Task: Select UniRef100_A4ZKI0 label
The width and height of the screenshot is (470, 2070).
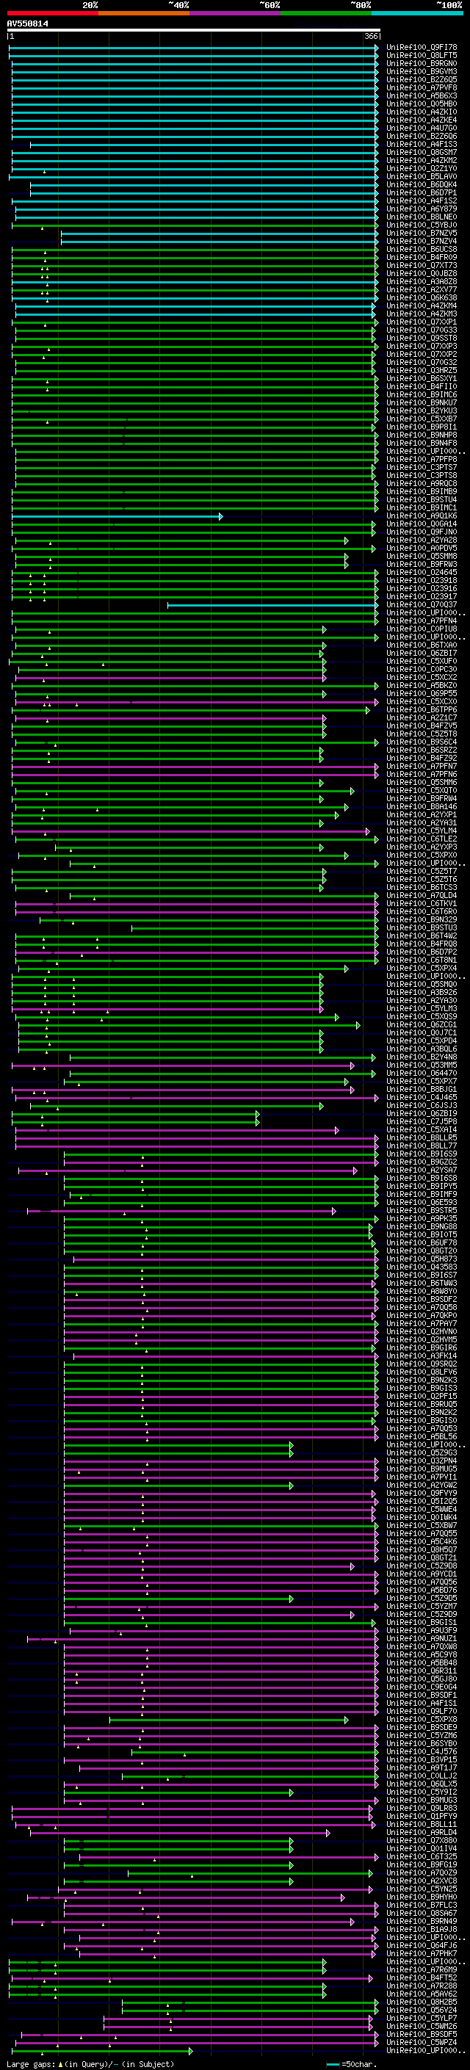Action: click(422, 112)
